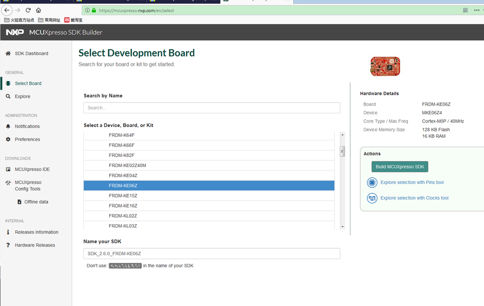Image resolution: width=484 pixels, height=306 pixels.
Task: Click the Clocks tool waveform icon
Action: pyautogui.click(x=372, y=198)
